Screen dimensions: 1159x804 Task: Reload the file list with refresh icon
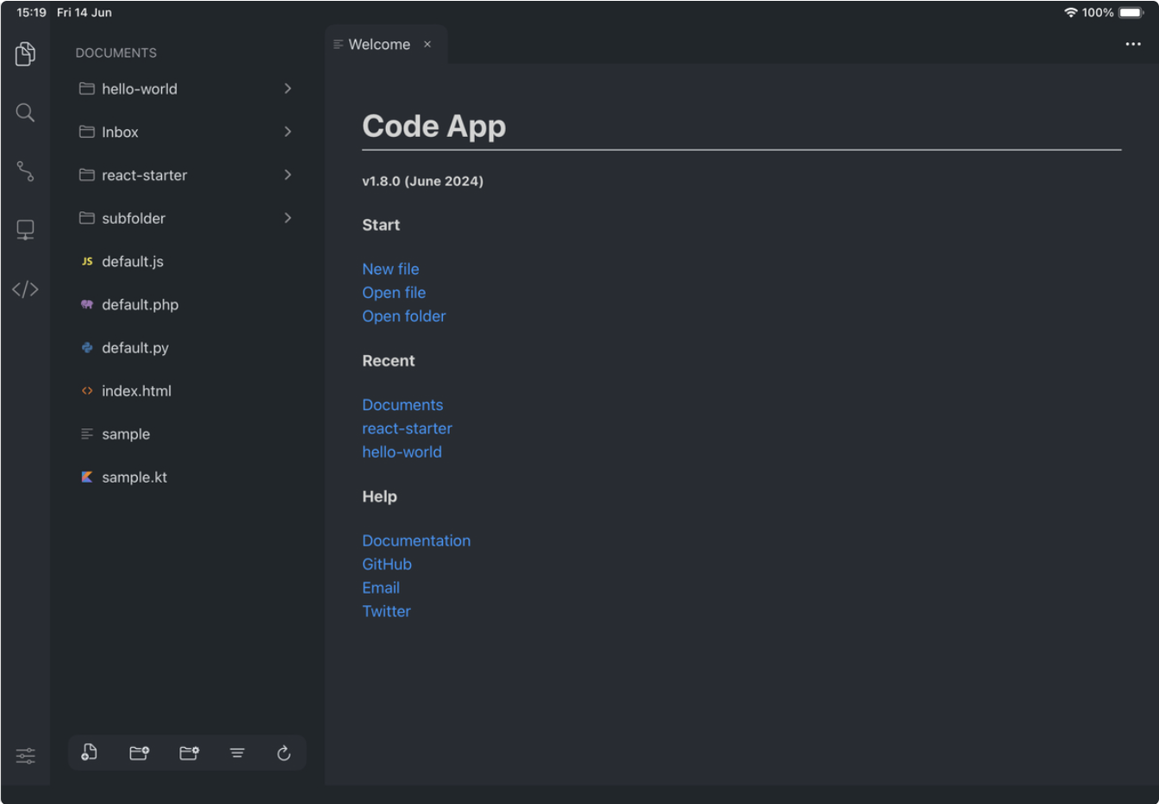284,753
